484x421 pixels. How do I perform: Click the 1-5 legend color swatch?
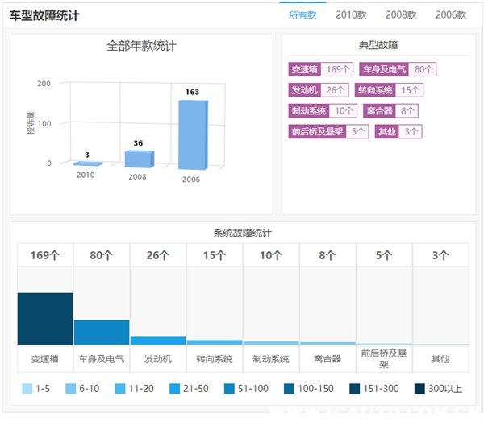pyautogui.click(x=27, y=389)
